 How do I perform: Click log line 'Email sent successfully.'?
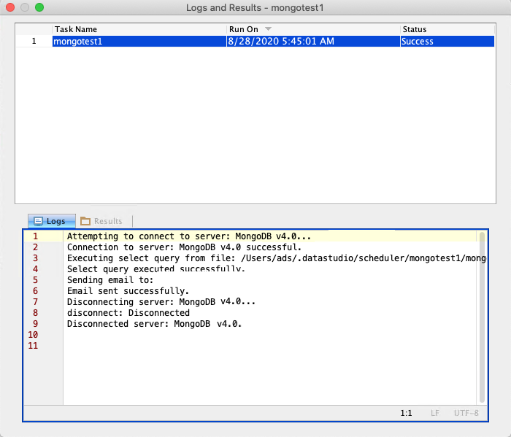128,291
